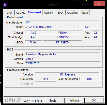This screenshot has height=105, width=107.
Task: Click the Max. Supported x16 value
Action: click(x=89, y=79)
